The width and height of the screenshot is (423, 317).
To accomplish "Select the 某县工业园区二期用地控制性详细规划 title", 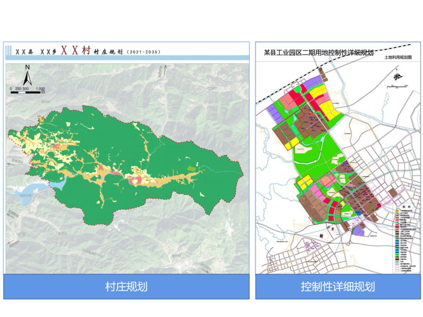I will (319, 53).
